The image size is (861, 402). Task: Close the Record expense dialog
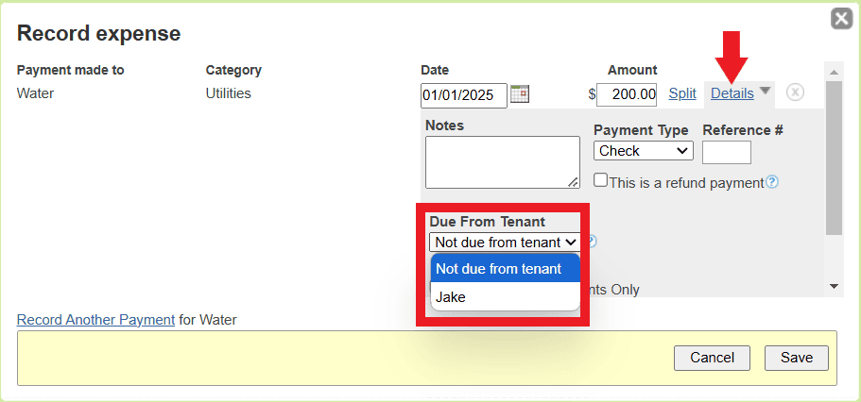click(x=840, y=18)
